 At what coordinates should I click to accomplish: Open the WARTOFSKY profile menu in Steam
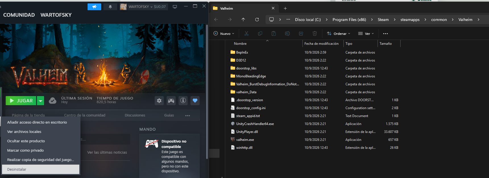[x=56, y=15]
